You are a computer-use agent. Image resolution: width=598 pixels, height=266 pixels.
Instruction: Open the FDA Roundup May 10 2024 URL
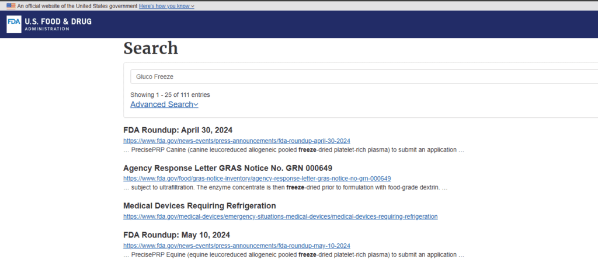[237, 246]
